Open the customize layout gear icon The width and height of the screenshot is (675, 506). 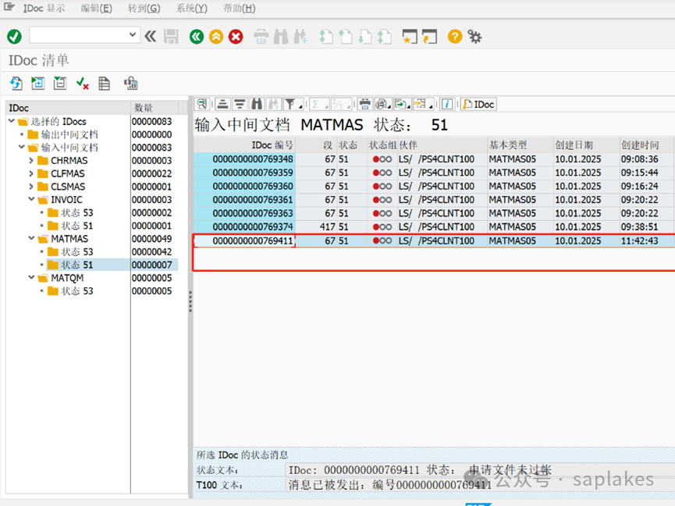click(474, 36)
